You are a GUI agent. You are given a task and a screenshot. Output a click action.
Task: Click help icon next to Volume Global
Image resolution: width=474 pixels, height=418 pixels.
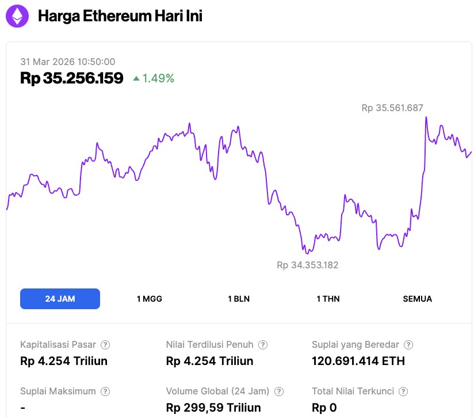coord(279,392)
